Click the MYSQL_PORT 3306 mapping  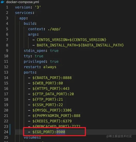[52, 110]
